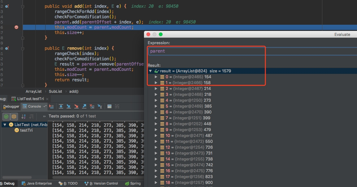The width and height of the screenshot is (357, 187).
Task: Click the SubList breadcrumb link
Action: tap(55, 91)
